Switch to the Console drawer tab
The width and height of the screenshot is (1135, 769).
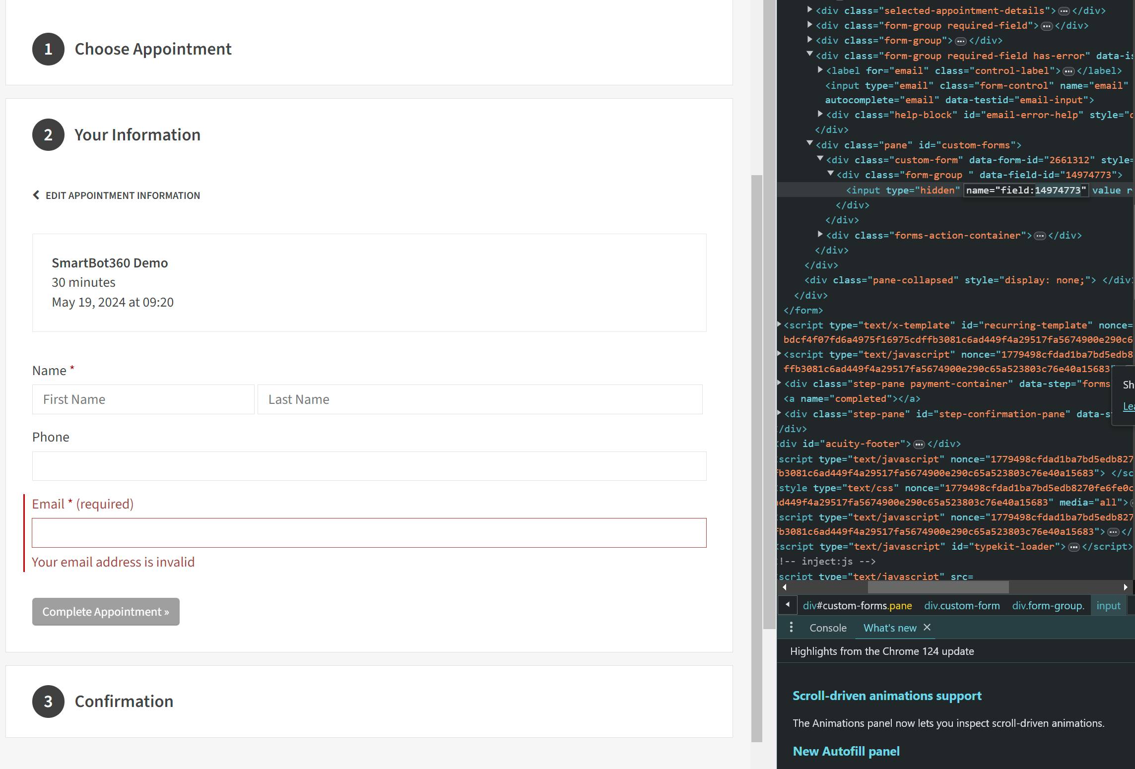tap(828, 628)
